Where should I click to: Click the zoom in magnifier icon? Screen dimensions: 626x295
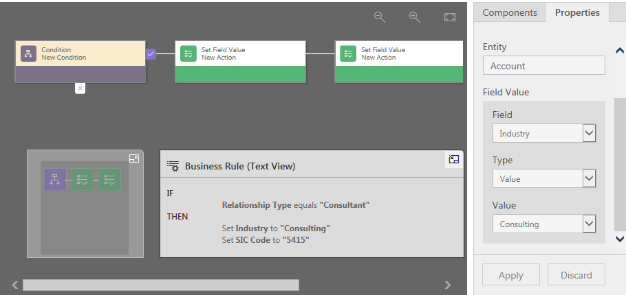(414, 17)
